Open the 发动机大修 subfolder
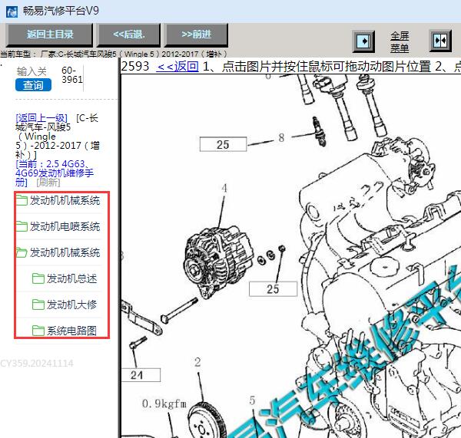The image size is (461, 438). (x=65, y=305)
